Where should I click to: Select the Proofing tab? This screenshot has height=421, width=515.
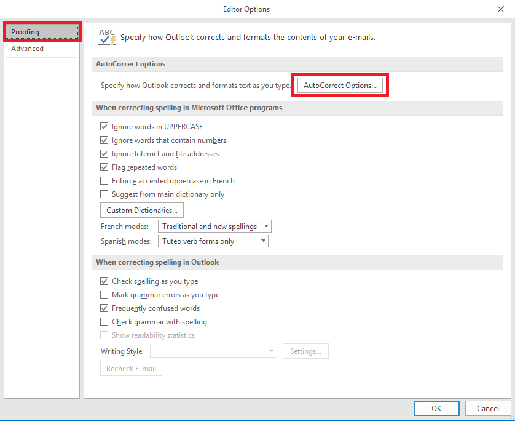[27, 31]
